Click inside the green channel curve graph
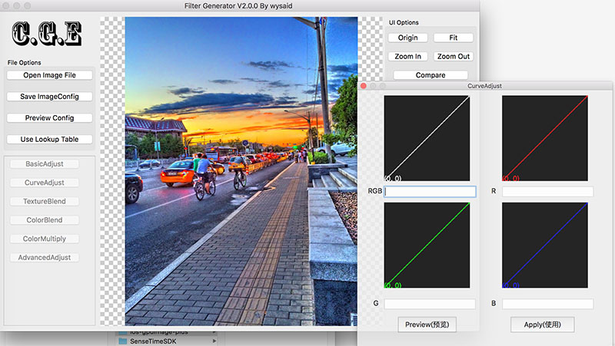 pos(427,245)
